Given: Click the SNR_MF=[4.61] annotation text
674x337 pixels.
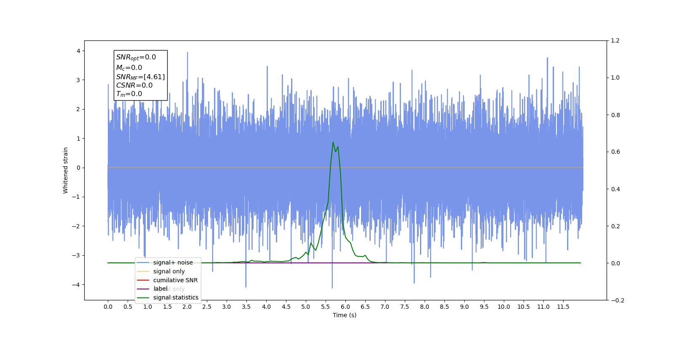Looking at the screenshot, I should tap(141, 77).
